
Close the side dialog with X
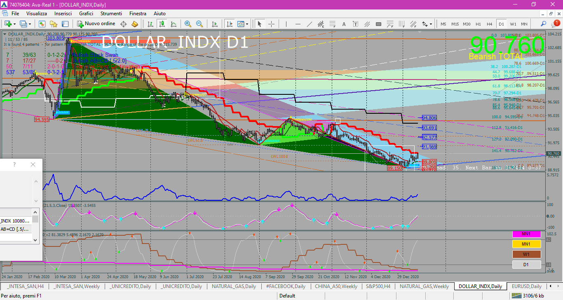33,164
